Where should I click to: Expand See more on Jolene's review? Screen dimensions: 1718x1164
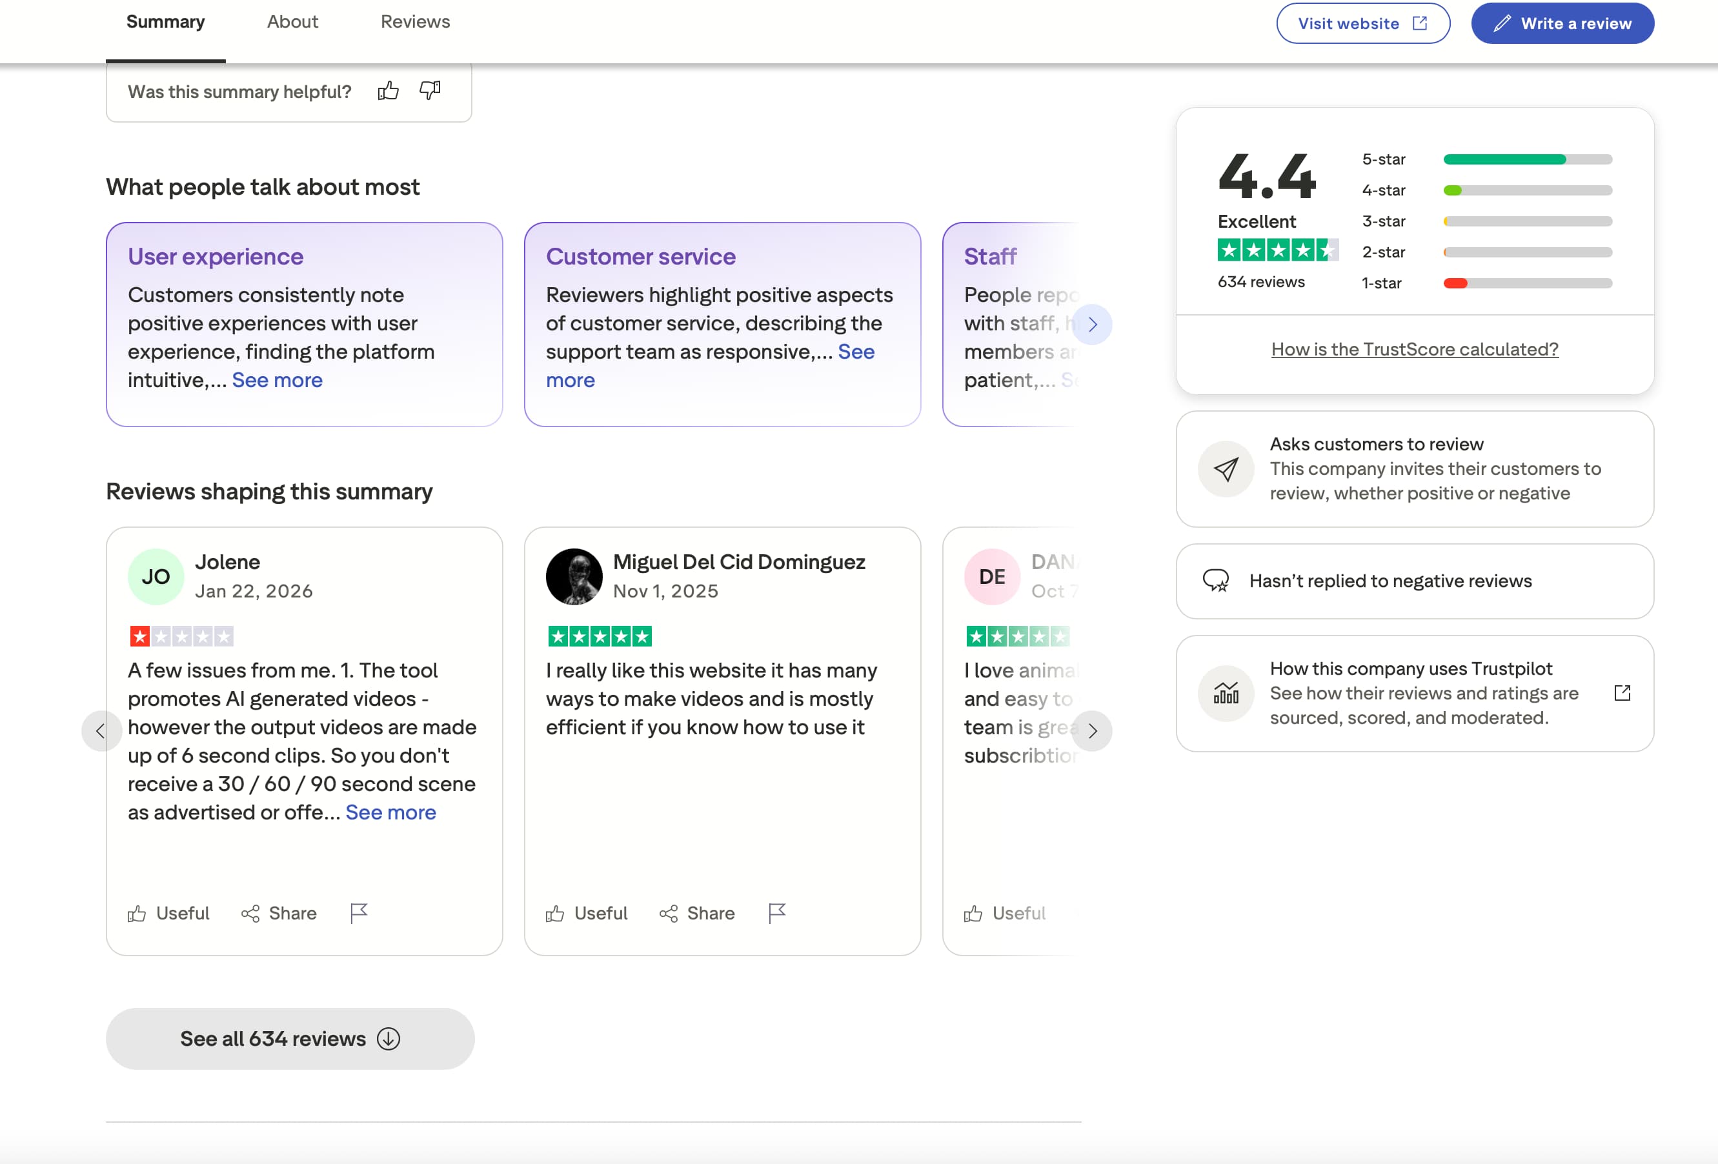coord(391,812)
